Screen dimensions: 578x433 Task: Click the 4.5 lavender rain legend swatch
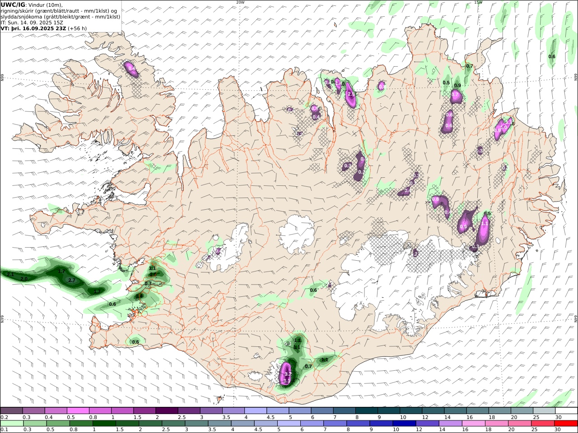pyautogui.click(x=266, y=424)
